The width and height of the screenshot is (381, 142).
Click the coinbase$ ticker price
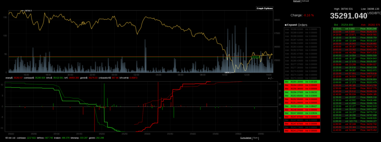(x=40, y=78)
